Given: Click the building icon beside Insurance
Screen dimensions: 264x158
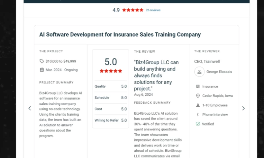Looking at the screenshot, I should coord(198,87).
